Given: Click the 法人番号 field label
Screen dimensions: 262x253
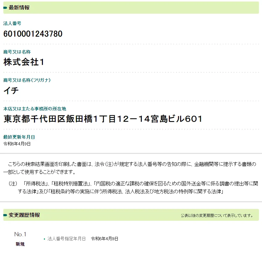Looking at the screenshot, I should coord(12,23).
